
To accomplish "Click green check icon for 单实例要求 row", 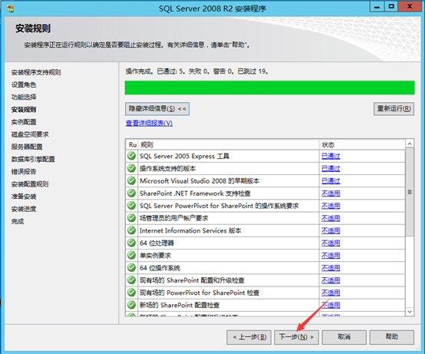I will click(131, 255).
